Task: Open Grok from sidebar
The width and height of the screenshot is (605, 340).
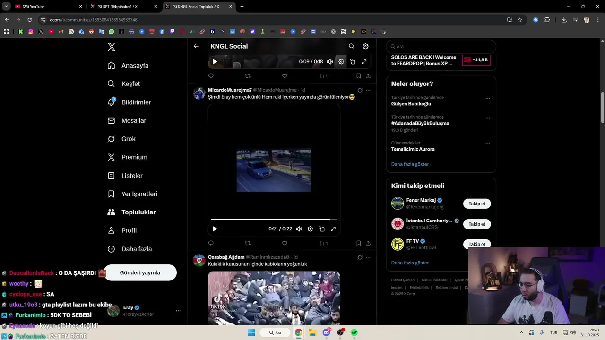Action: click(121, 139)
